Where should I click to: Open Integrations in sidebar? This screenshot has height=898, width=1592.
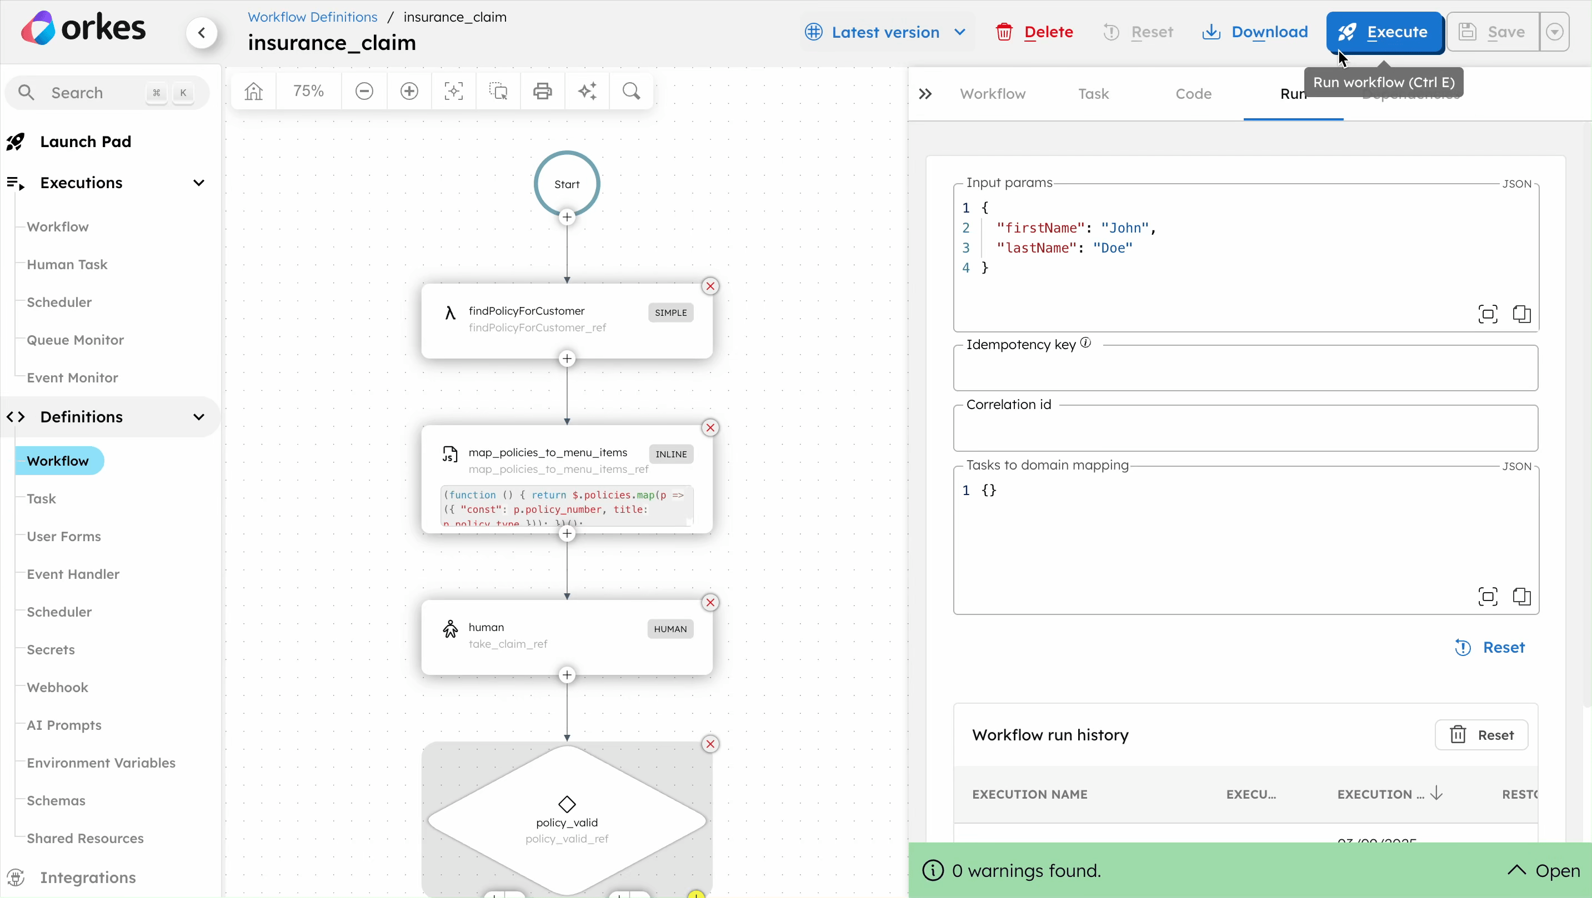(x=88, y=877)
